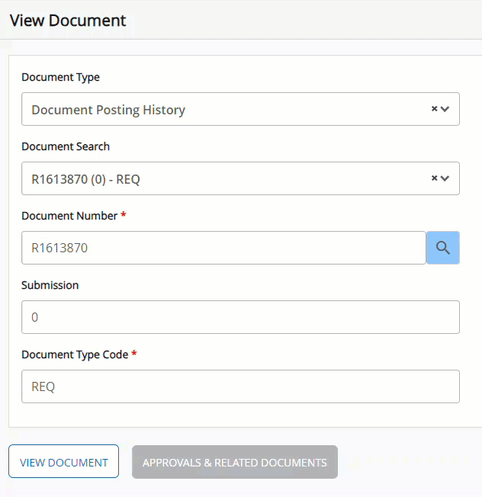The image size is (482, 497).
Task: Select the Document Type Code input field
Action: click(240, 386)
